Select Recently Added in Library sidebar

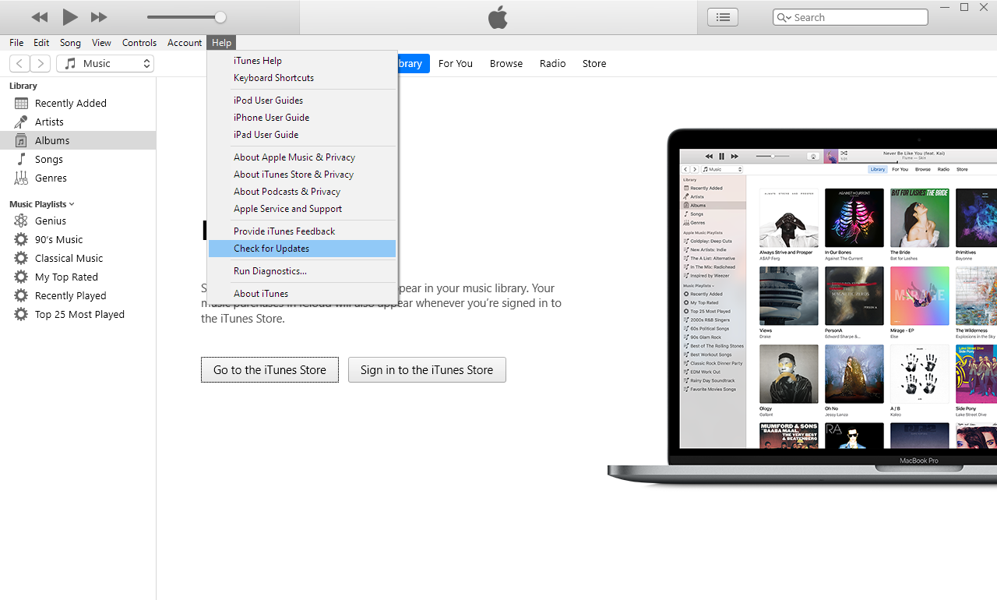click(x=71, y=103)
